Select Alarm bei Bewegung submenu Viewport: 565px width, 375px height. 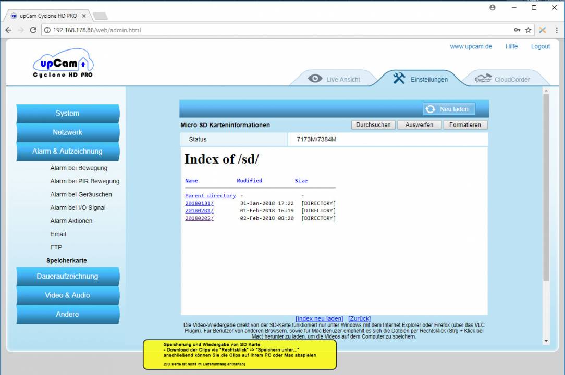pyautogui.click(x=79, y=168)
